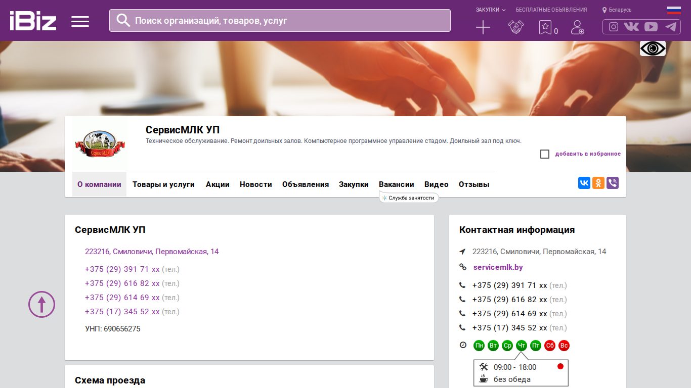Click БЕСПЛАТНЫЕ ОБЪЯВЛЕНИЯ link
Screen dimensions: 691x388
tap(551, 10)
